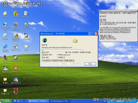Click the first quick launch icon on taskbar

click(15, 101)
